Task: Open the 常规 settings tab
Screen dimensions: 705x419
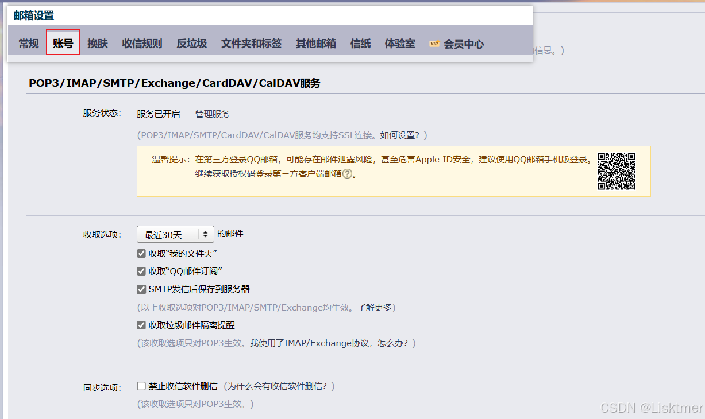Action: tap(28, 43)
